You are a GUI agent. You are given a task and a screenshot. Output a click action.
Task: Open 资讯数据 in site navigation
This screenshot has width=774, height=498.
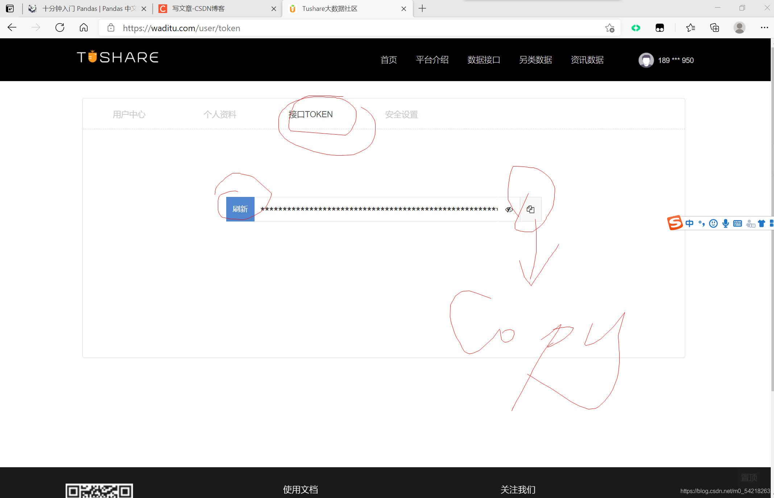click(587, 60)
